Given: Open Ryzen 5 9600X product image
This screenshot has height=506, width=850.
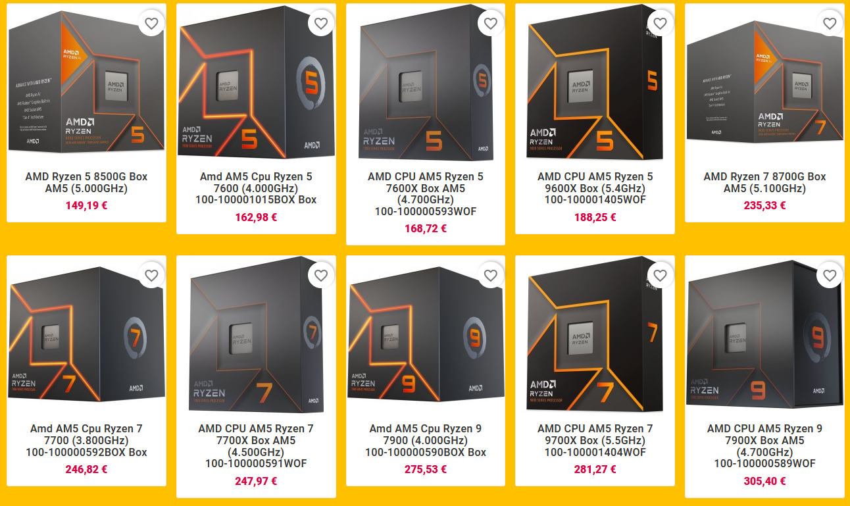Looking at the screenshot, I should (x=595, y=84).
